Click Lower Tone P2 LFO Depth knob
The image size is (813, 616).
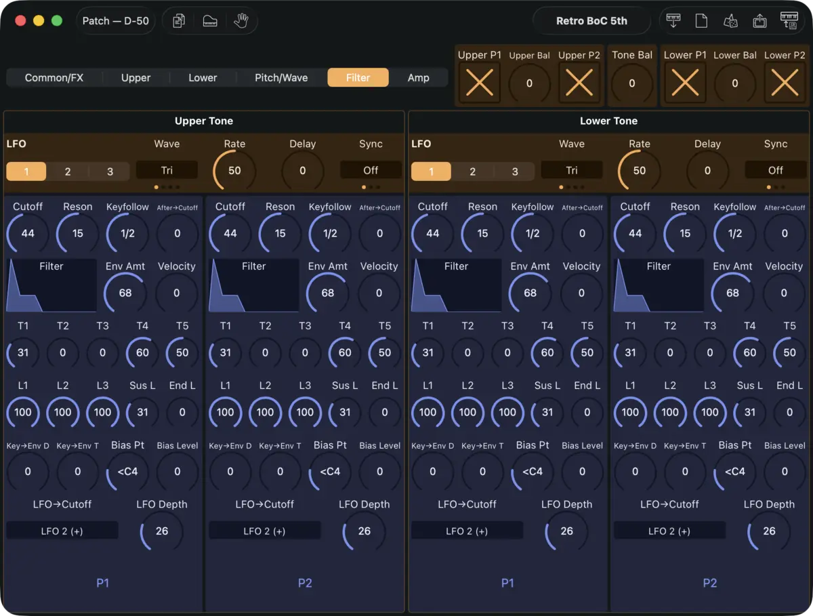tap(769, 531)
